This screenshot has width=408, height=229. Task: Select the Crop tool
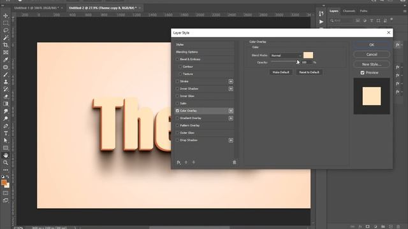click(x=6, y=45)
